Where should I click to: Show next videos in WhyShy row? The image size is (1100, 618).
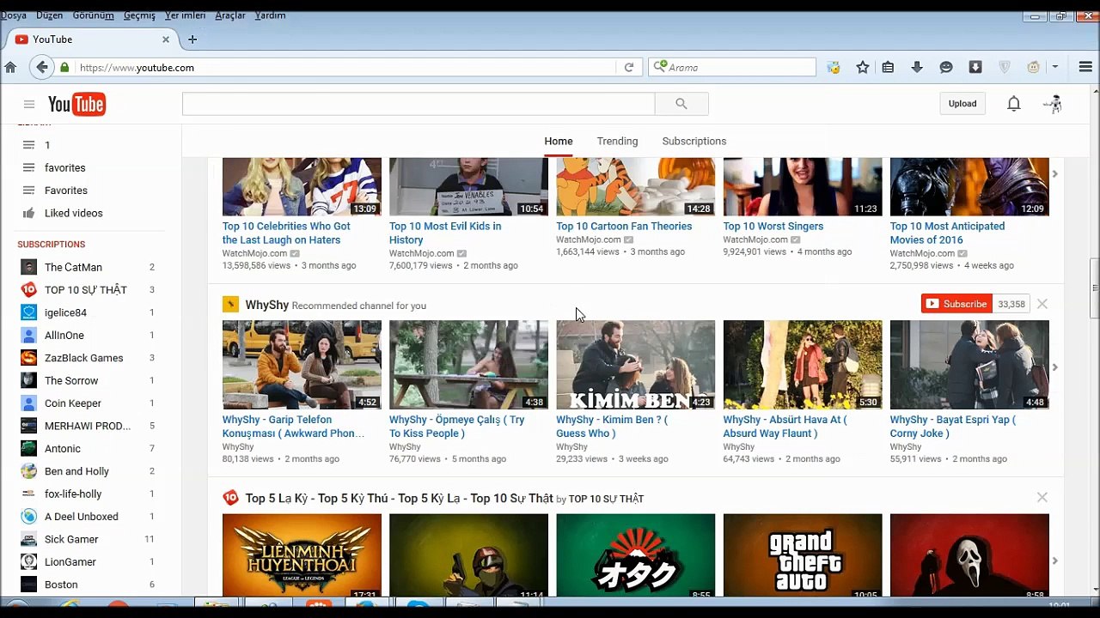(x=1055, y=367)
